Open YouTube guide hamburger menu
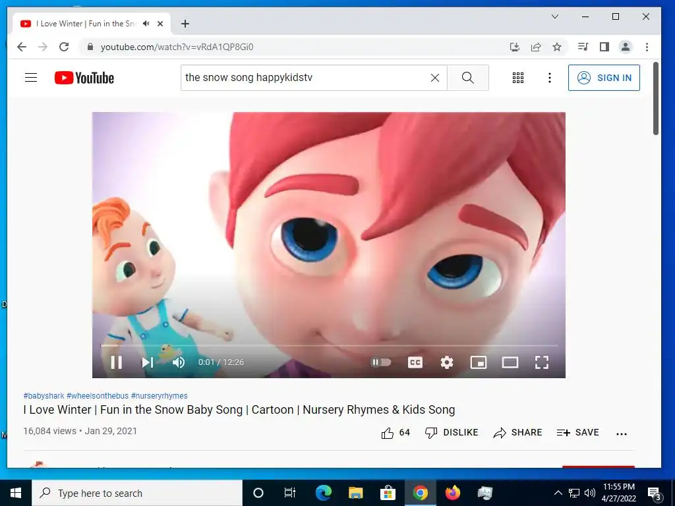This screenshot has width=675, height=506. point(31,78)
